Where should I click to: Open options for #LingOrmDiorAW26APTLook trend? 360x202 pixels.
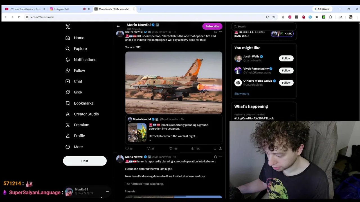point(292,115)
